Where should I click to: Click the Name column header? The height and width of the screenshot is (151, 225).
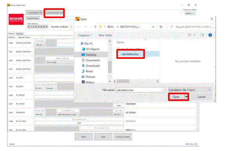click(x=121, y=42)
